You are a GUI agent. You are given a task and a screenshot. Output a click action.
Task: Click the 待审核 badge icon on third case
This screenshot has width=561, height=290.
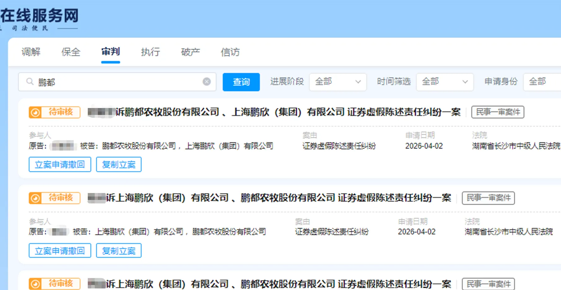point(35,284)
